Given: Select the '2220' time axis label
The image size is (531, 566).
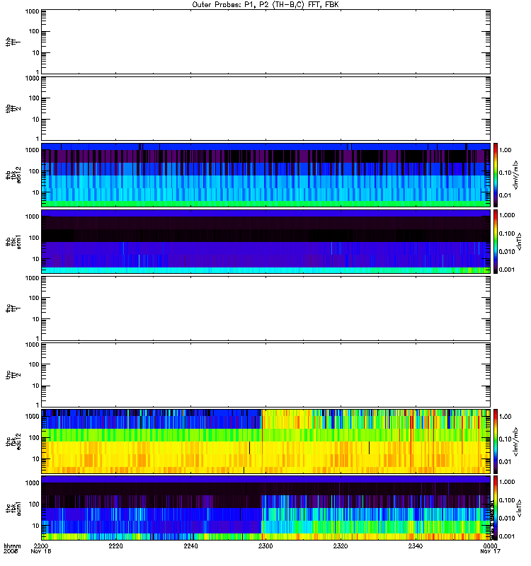Looking at the screenshot, I should [x=115, y=545].
